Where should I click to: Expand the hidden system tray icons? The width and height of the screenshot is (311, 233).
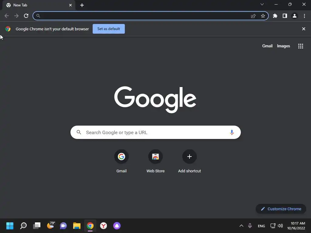tap(241, 226)
